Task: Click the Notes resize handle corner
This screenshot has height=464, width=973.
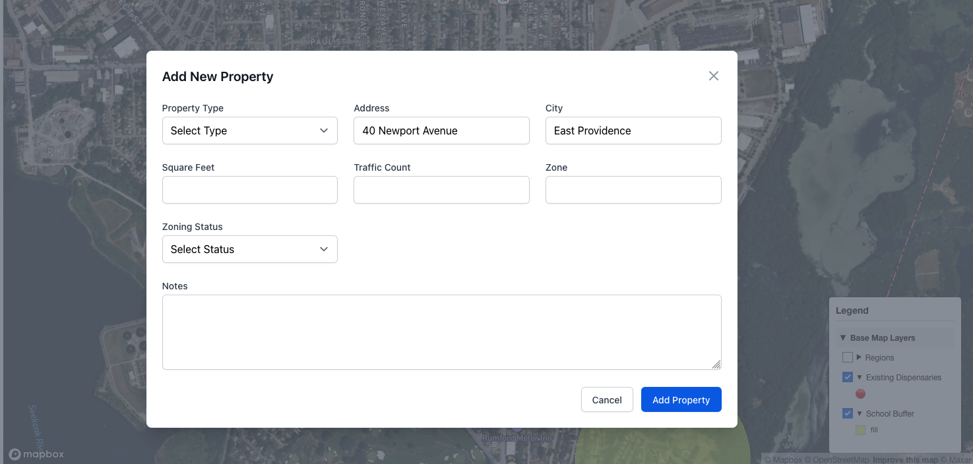Action: tap(716, 364)
